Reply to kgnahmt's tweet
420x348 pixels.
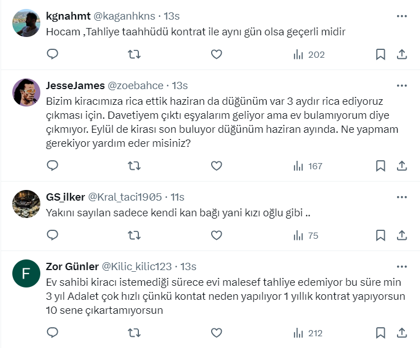click(x=52, y=54)
